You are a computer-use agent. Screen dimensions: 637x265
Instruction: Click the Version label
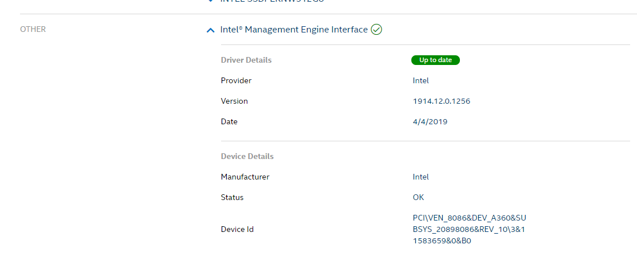pos(234,101)
